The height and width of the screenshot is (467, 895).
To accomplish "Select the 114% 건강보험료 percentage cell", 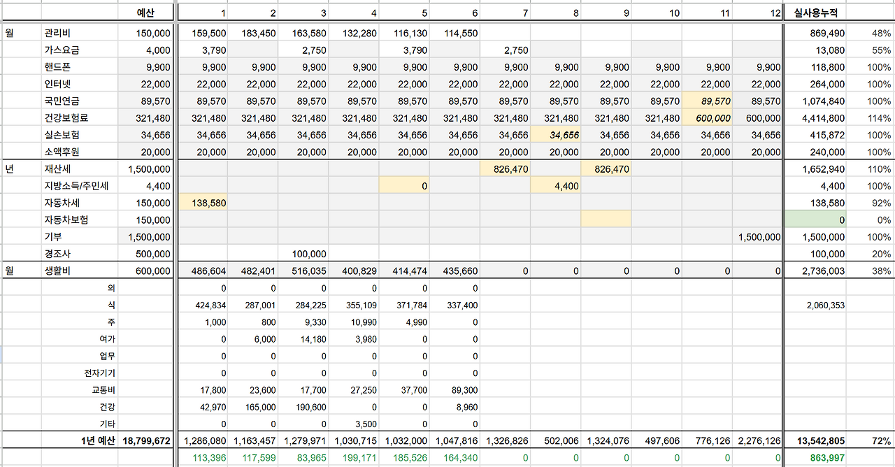I will click(x=870, y=118).
